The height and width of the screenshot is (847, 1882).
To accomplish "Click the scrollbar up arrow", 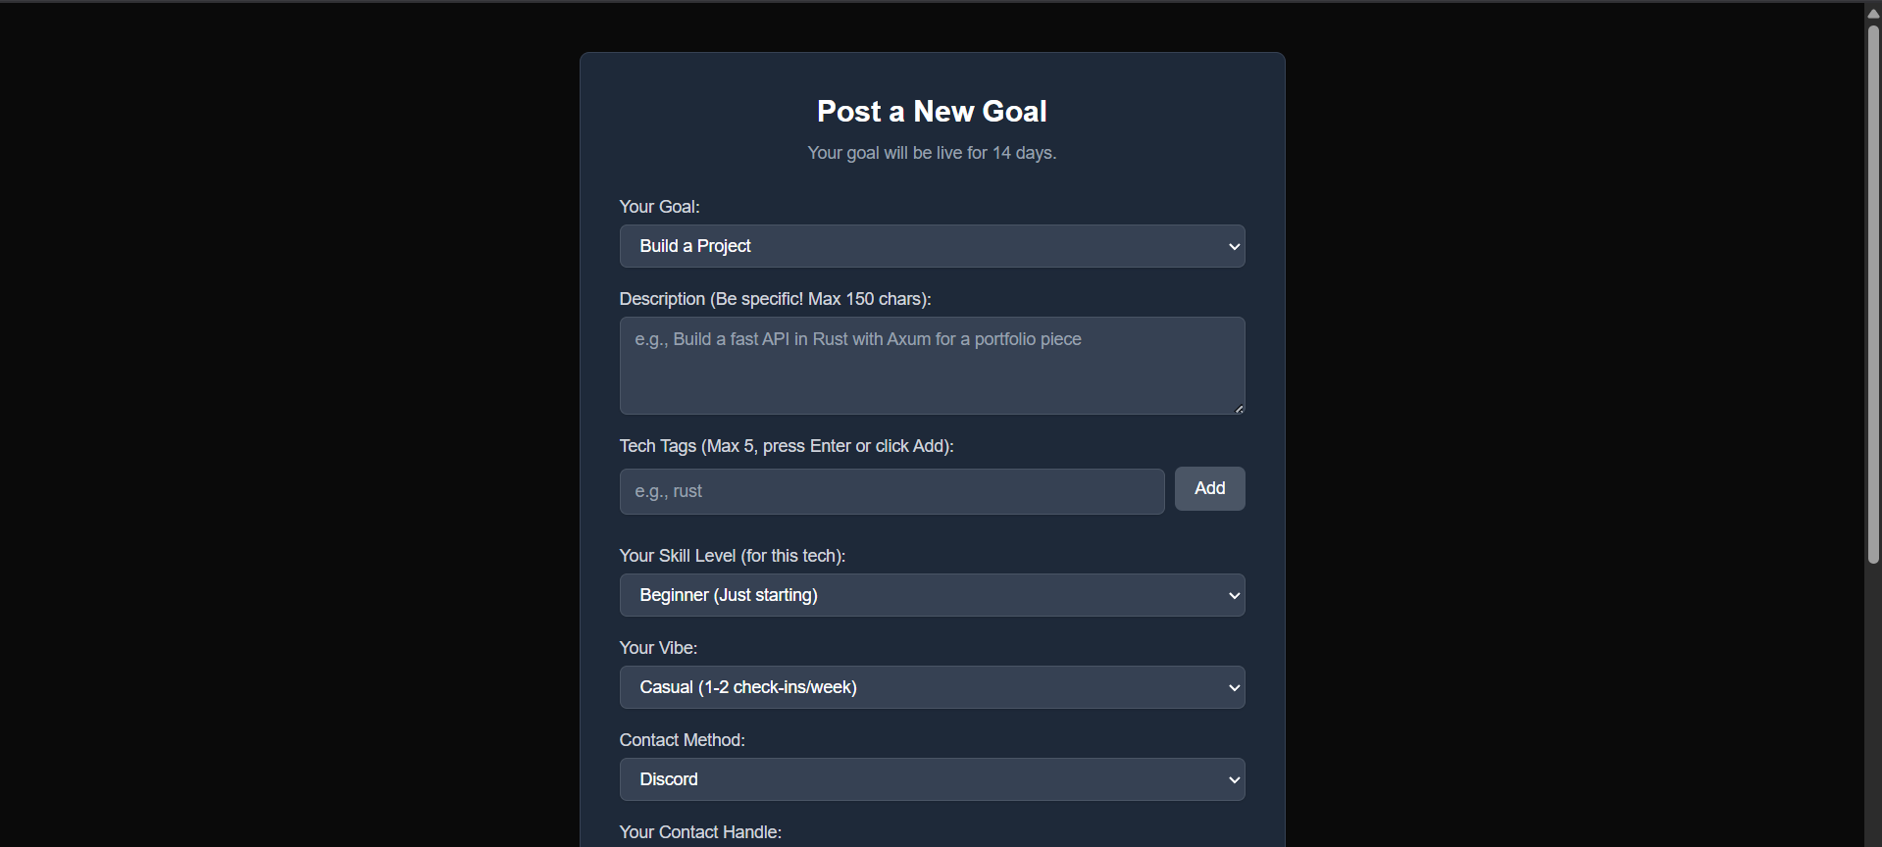I will pyautogui.click(x=1871, y=12).
